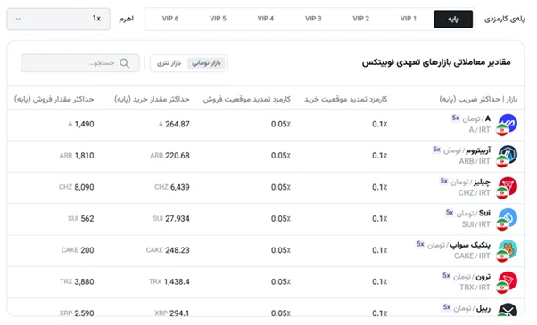Select the VIP 3 tab
537x325 pixels.
tap(313, 19)
